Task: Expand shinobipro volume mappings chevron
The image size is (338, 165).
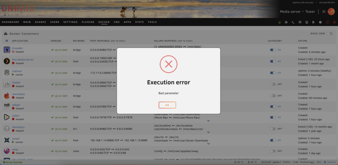Action: (209, 132)
